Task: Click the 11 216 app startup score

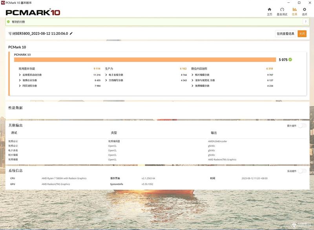Action: (x=97, y=75)
